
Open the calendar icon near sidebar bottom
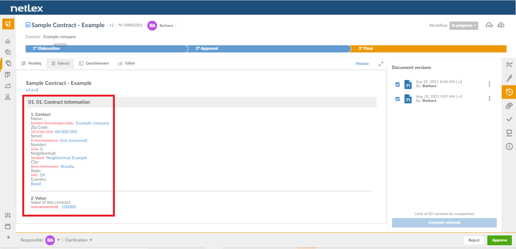coord(8,226)
